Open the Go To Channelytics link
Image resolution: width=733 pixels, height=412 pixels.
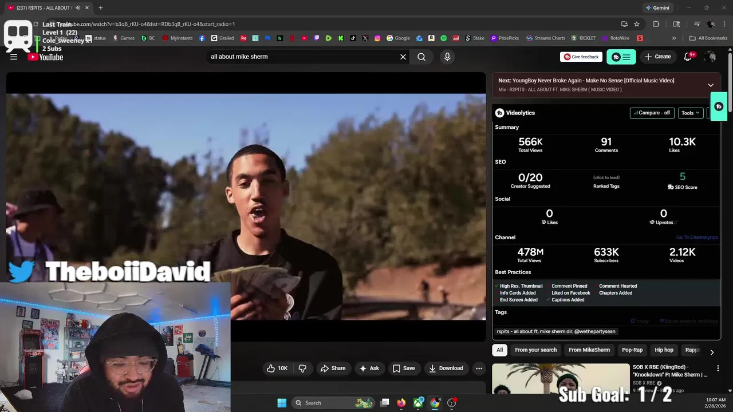696,237
